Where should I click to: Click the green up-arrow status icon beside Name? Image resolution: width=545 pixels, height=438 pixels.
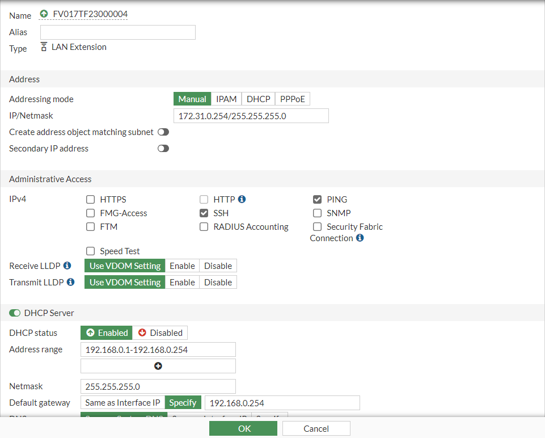[x=44, y=14]
